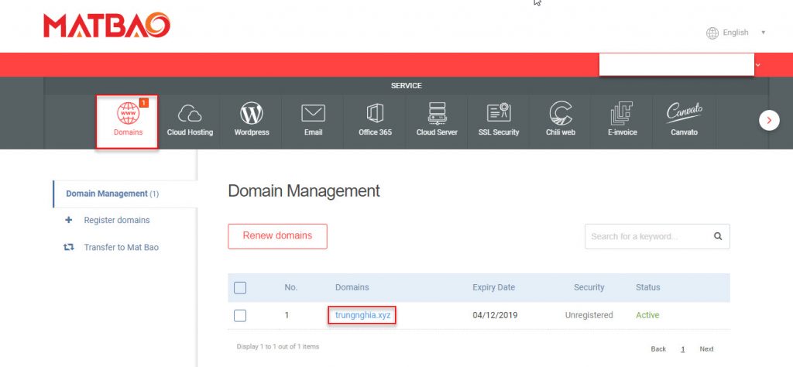Screen dimensions: 793x367
Task: Go to the Back pagination link
Action: tap(658, 348)
